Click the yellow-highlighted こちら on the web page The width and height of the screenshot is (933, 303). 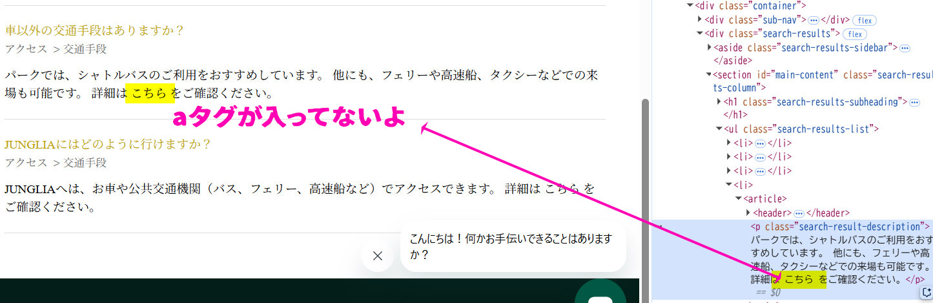click(x=150, y=93)
